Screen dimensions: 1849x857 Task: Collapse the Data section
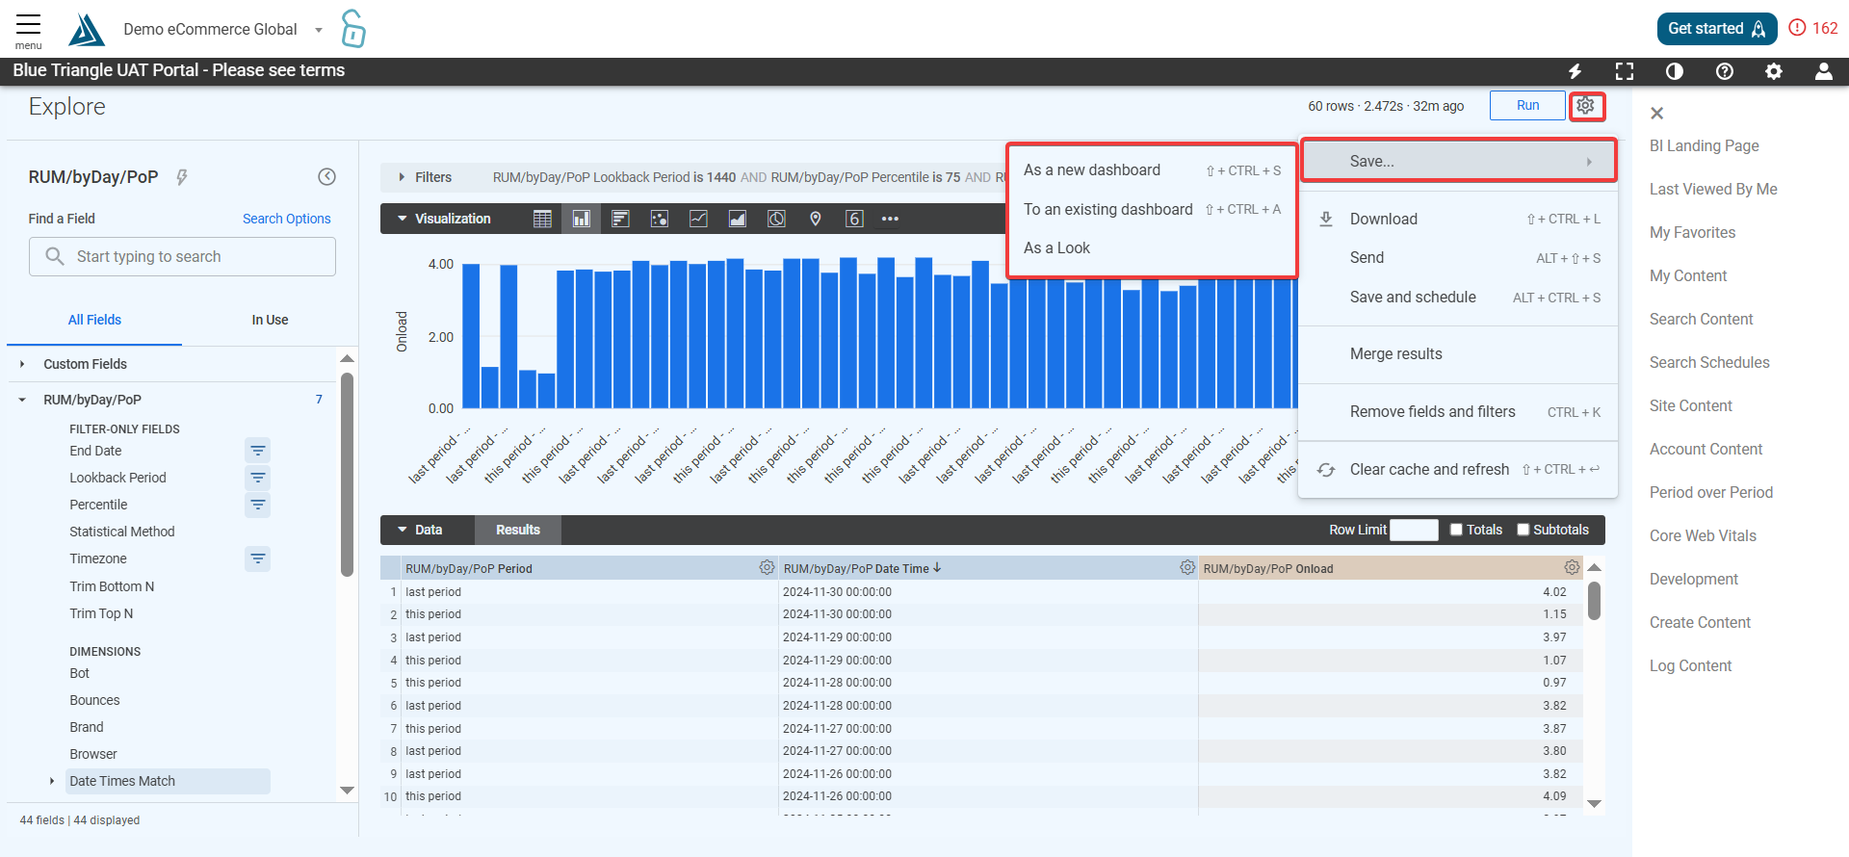click(x=420, y=530)
